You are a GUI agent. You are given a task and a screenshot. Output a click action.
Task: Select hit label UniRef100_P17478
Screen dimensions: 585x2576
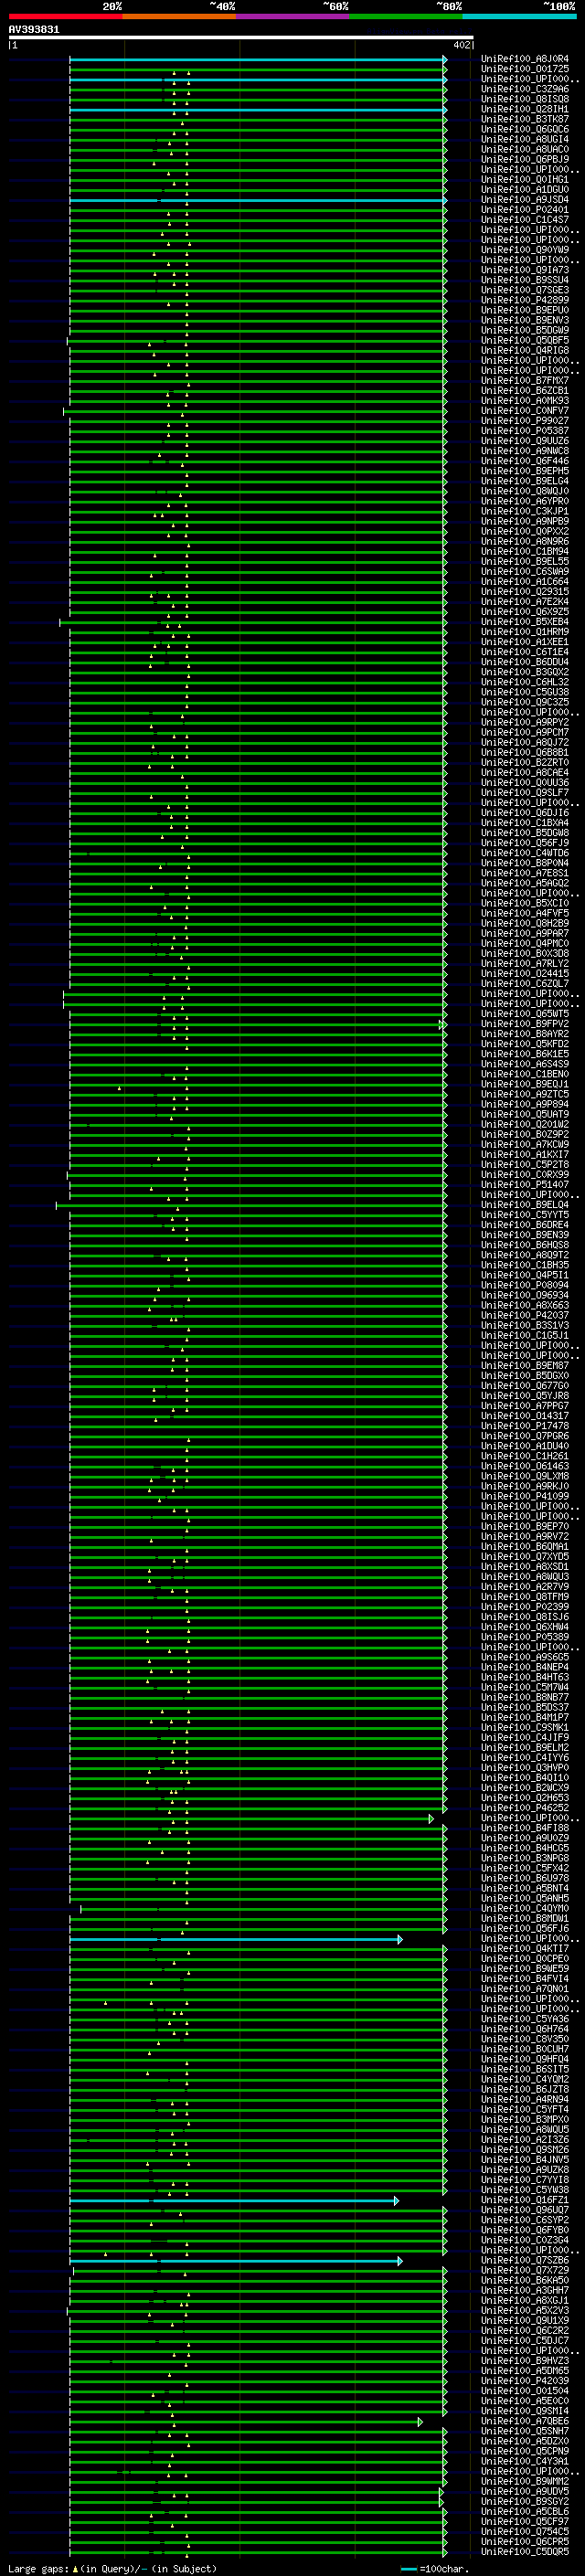tap(524, 1426)
